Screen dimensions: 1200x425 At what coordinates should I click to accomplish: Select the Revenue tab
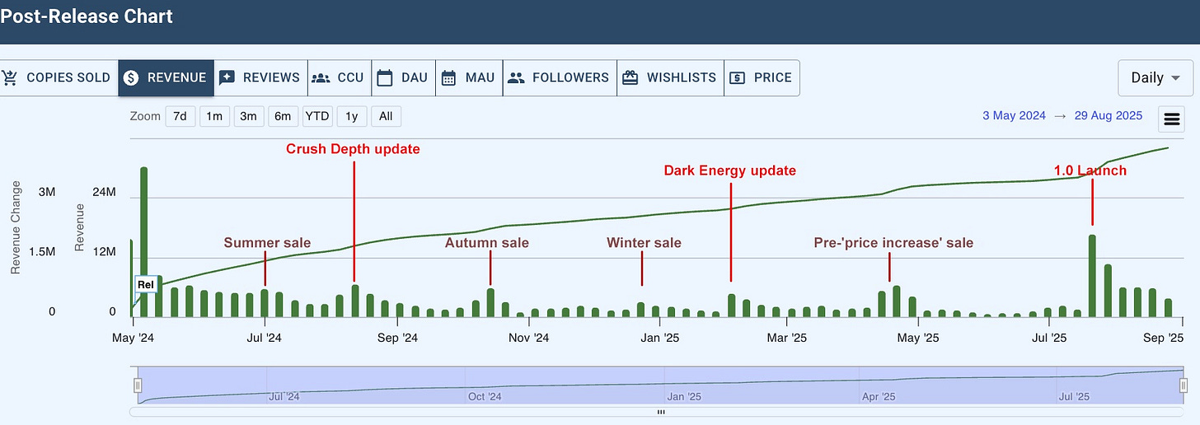[x=166, y=77]
